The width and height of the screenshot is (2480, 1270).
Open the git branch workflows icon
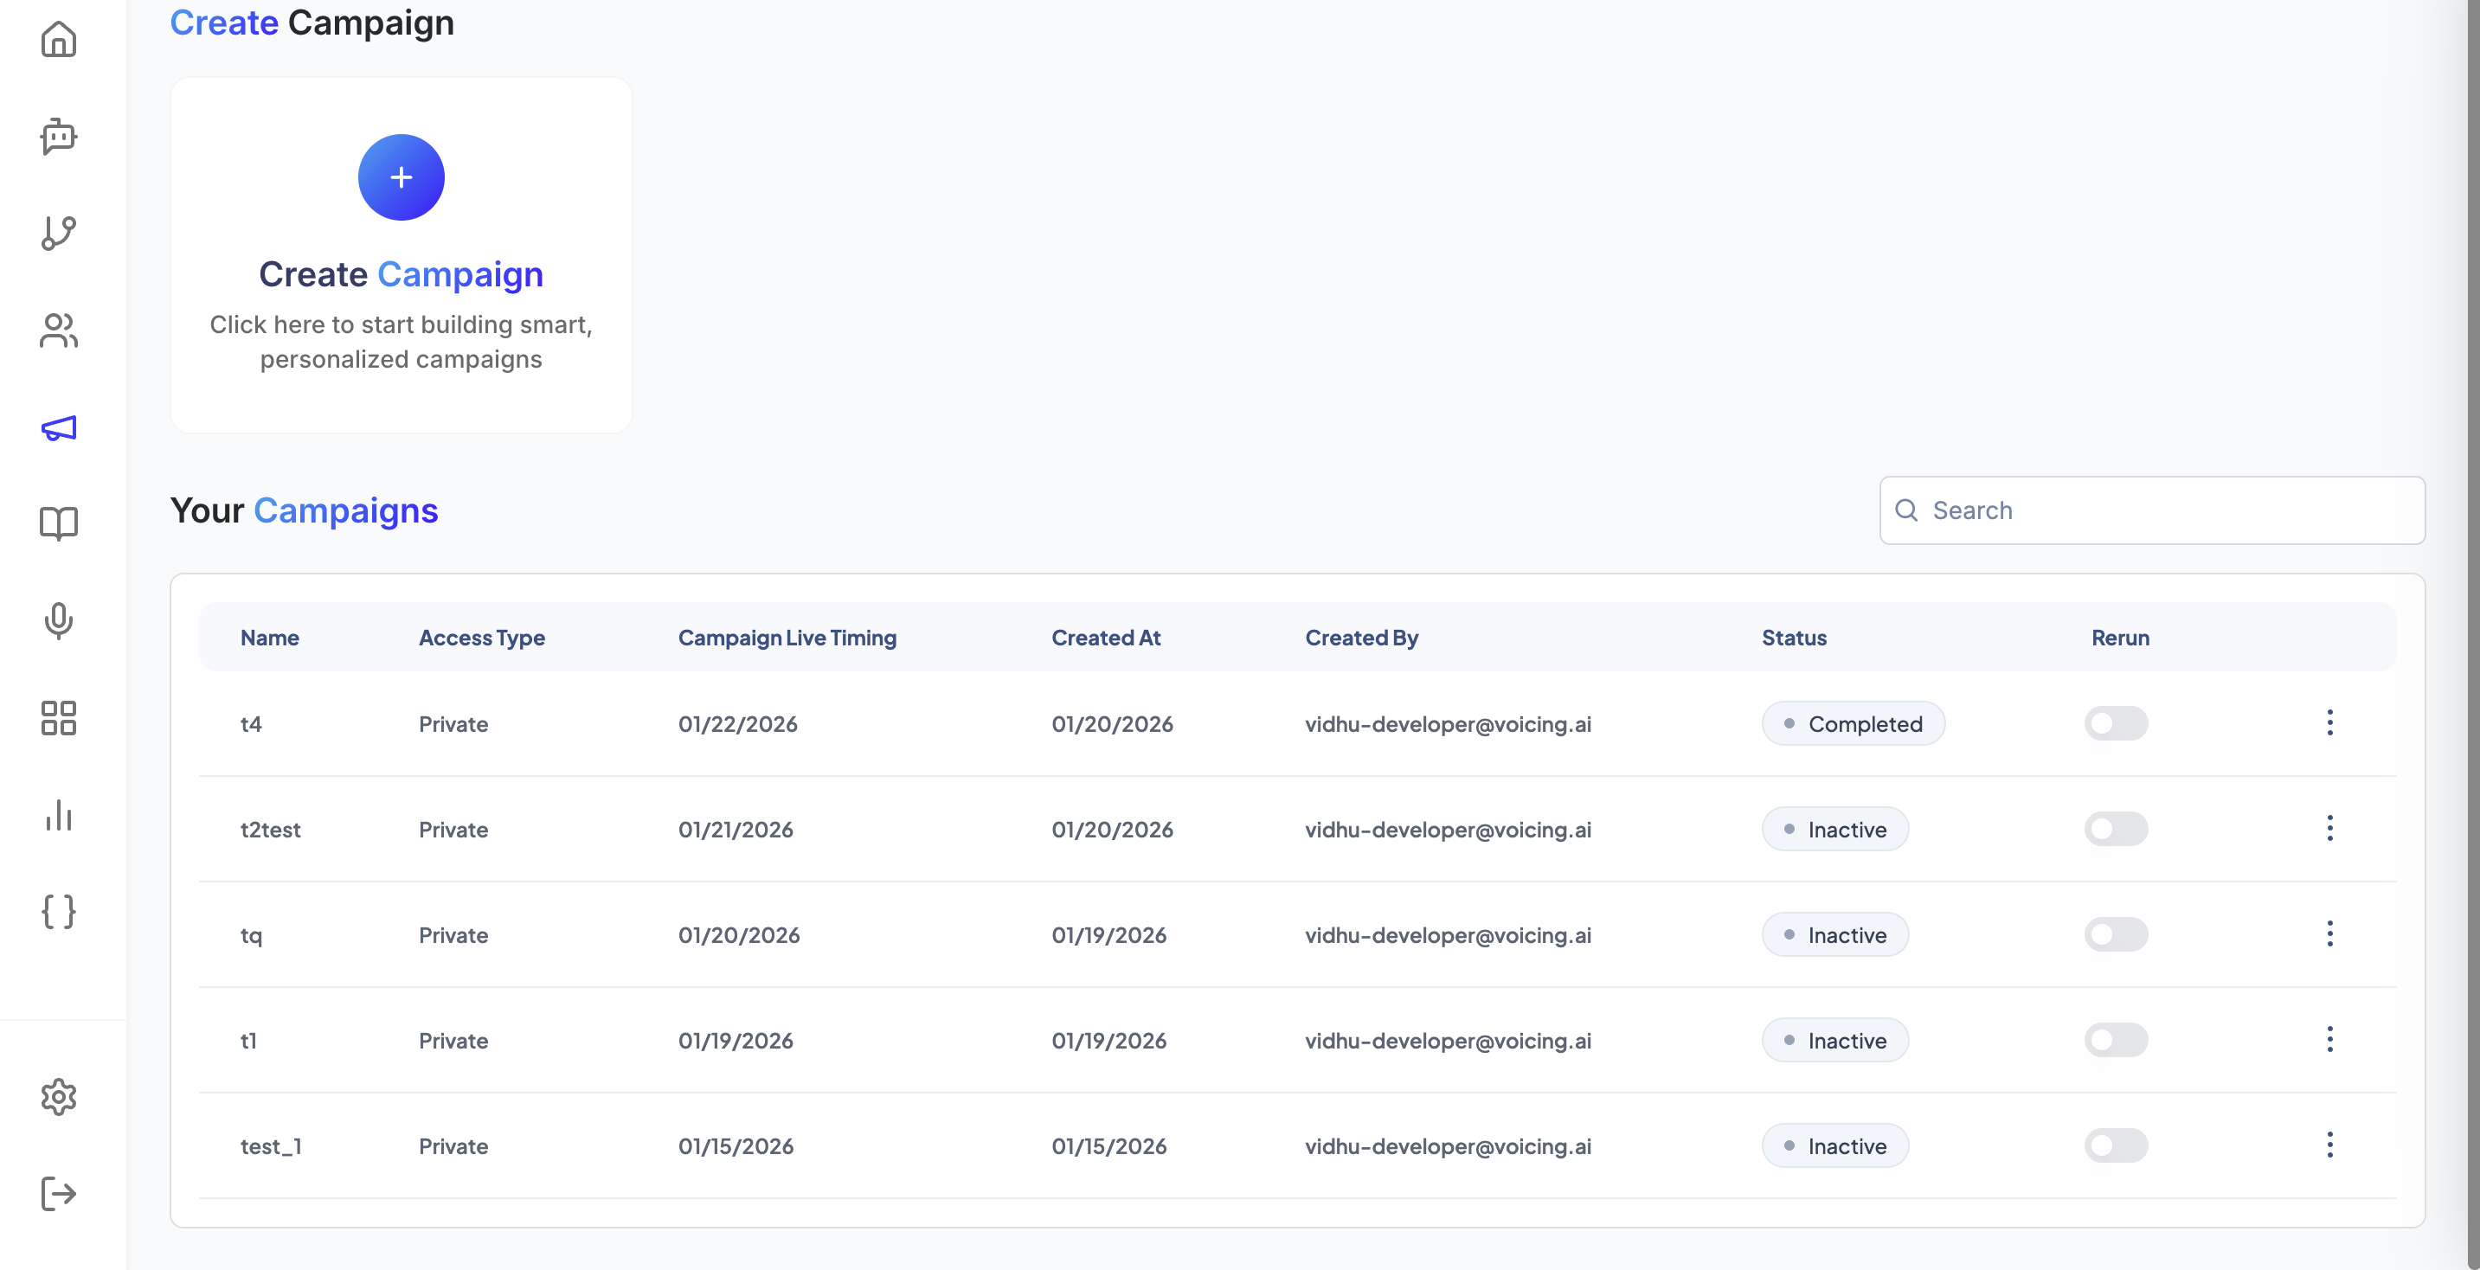pyautogui.click(x=59, y=233)
